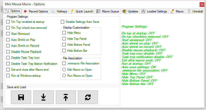Select the Macro tab
This screenshot has height=110, width=206.
pyautogui.click(x=177, y=11)
